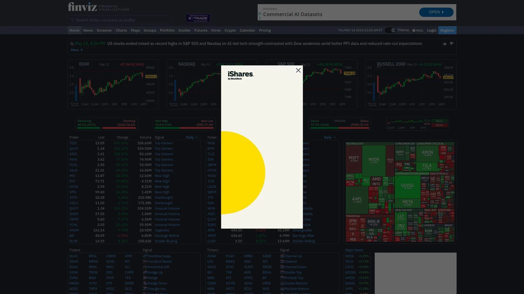Click the TDIC ticker link
Screen dimensions: 524x294
(x=73, y=143)
